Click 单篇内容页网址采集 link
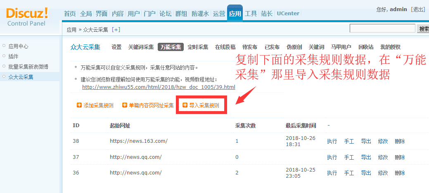The height and width of the screenshot is (193, 429). pos(151,105)
